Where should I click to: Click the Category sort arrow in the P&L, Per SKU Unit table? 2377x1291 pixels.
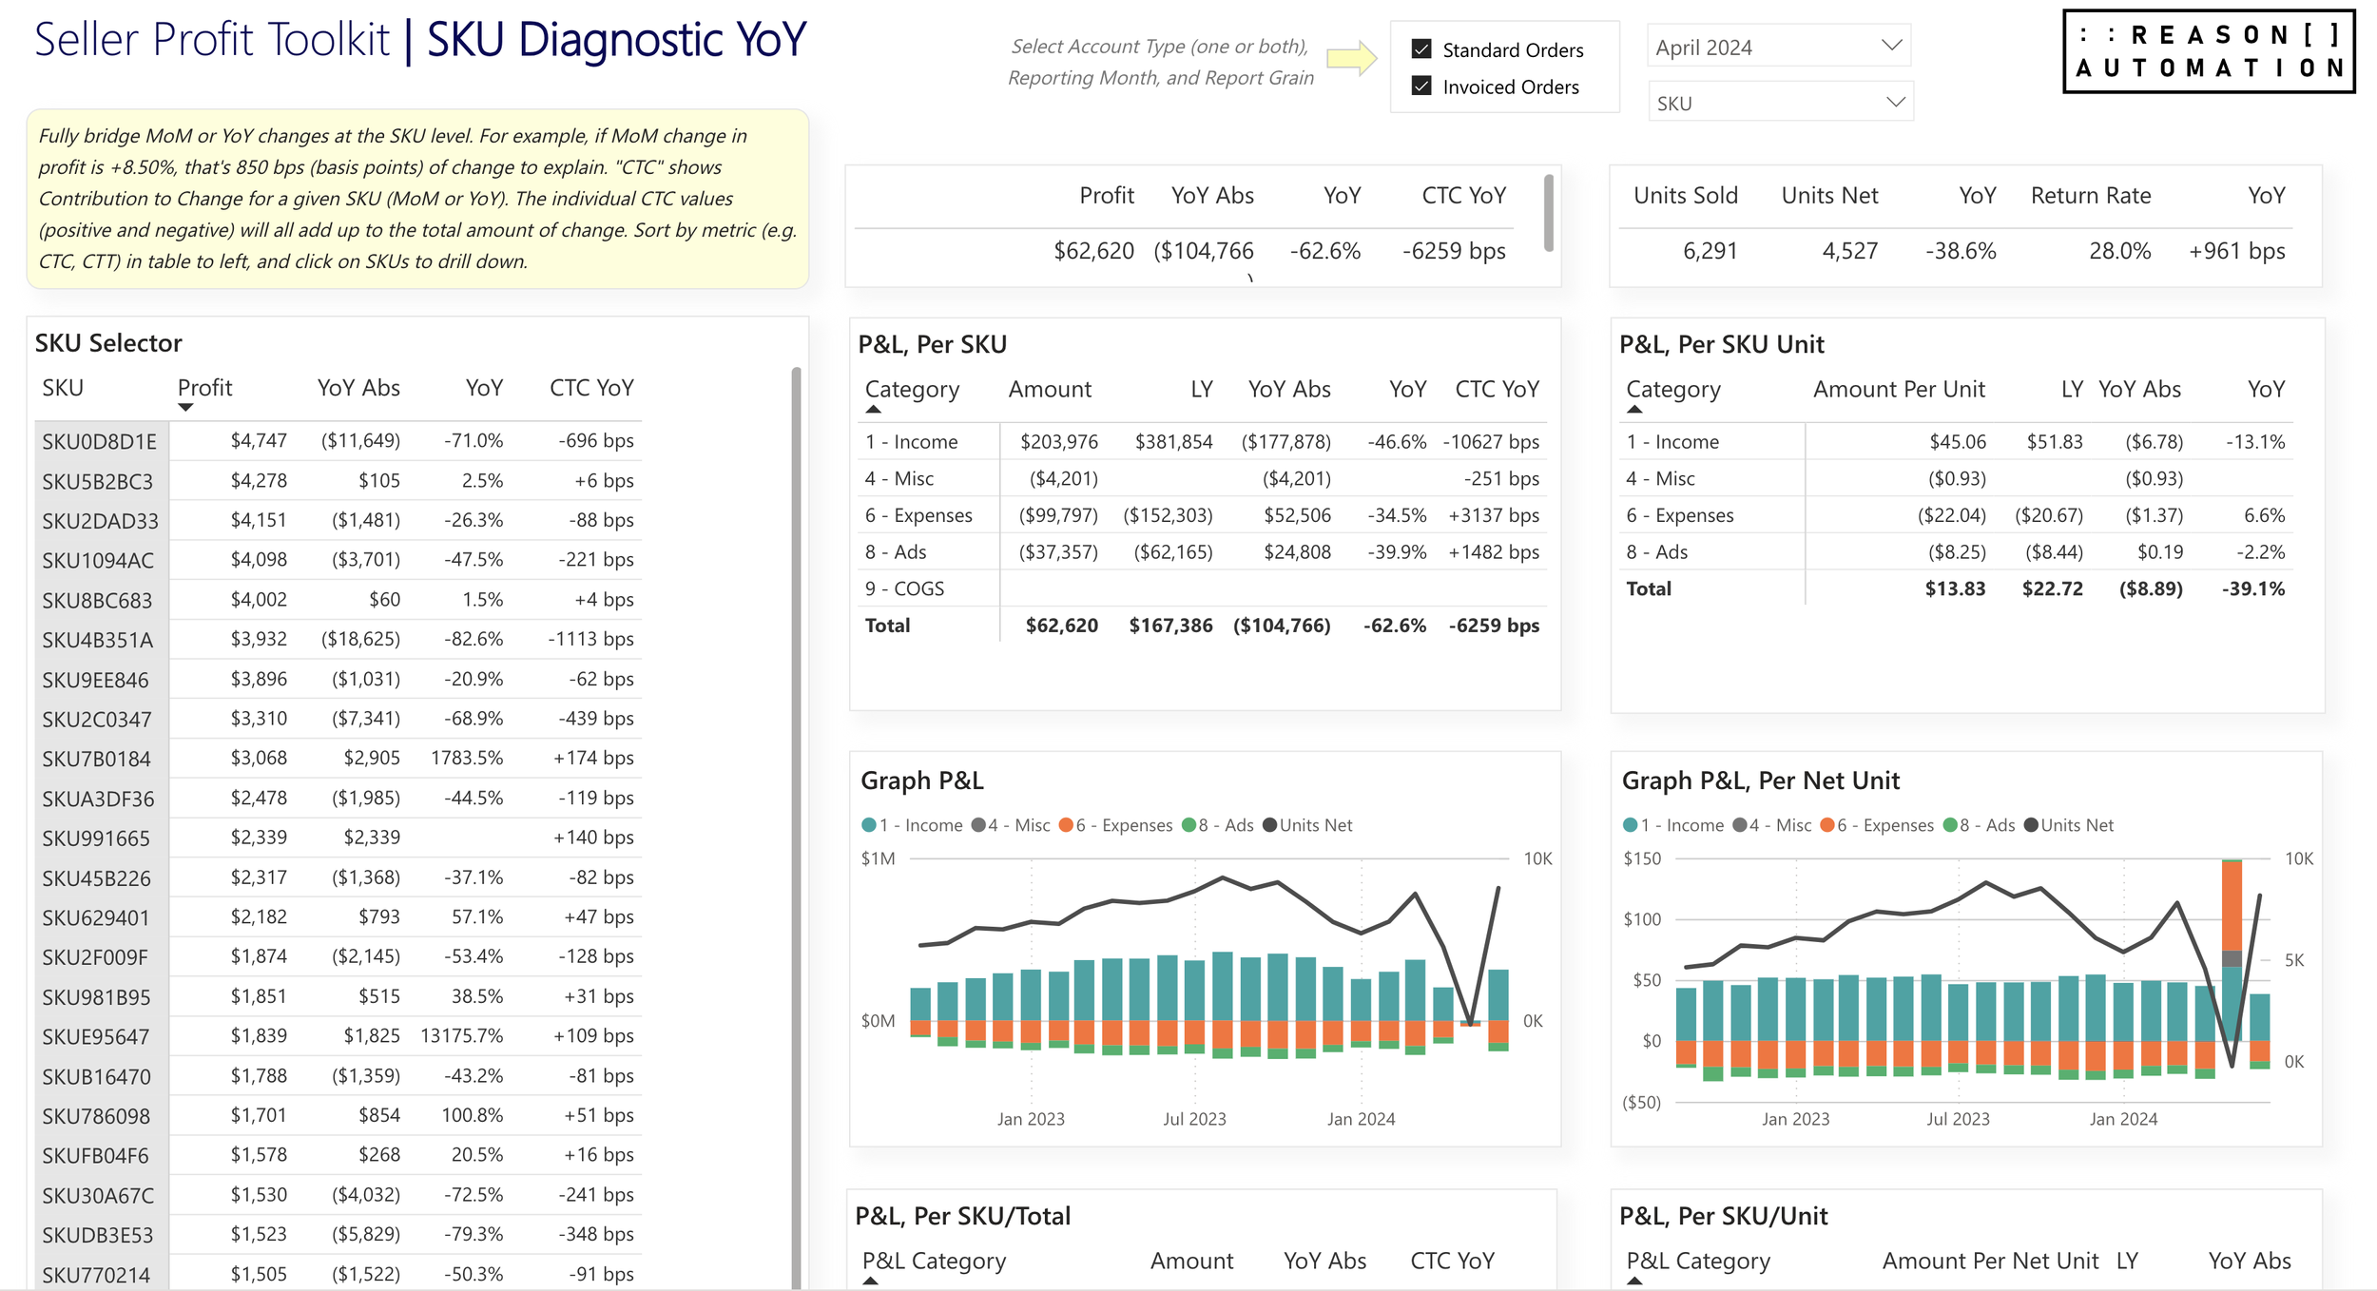(x=1634, y=410)
